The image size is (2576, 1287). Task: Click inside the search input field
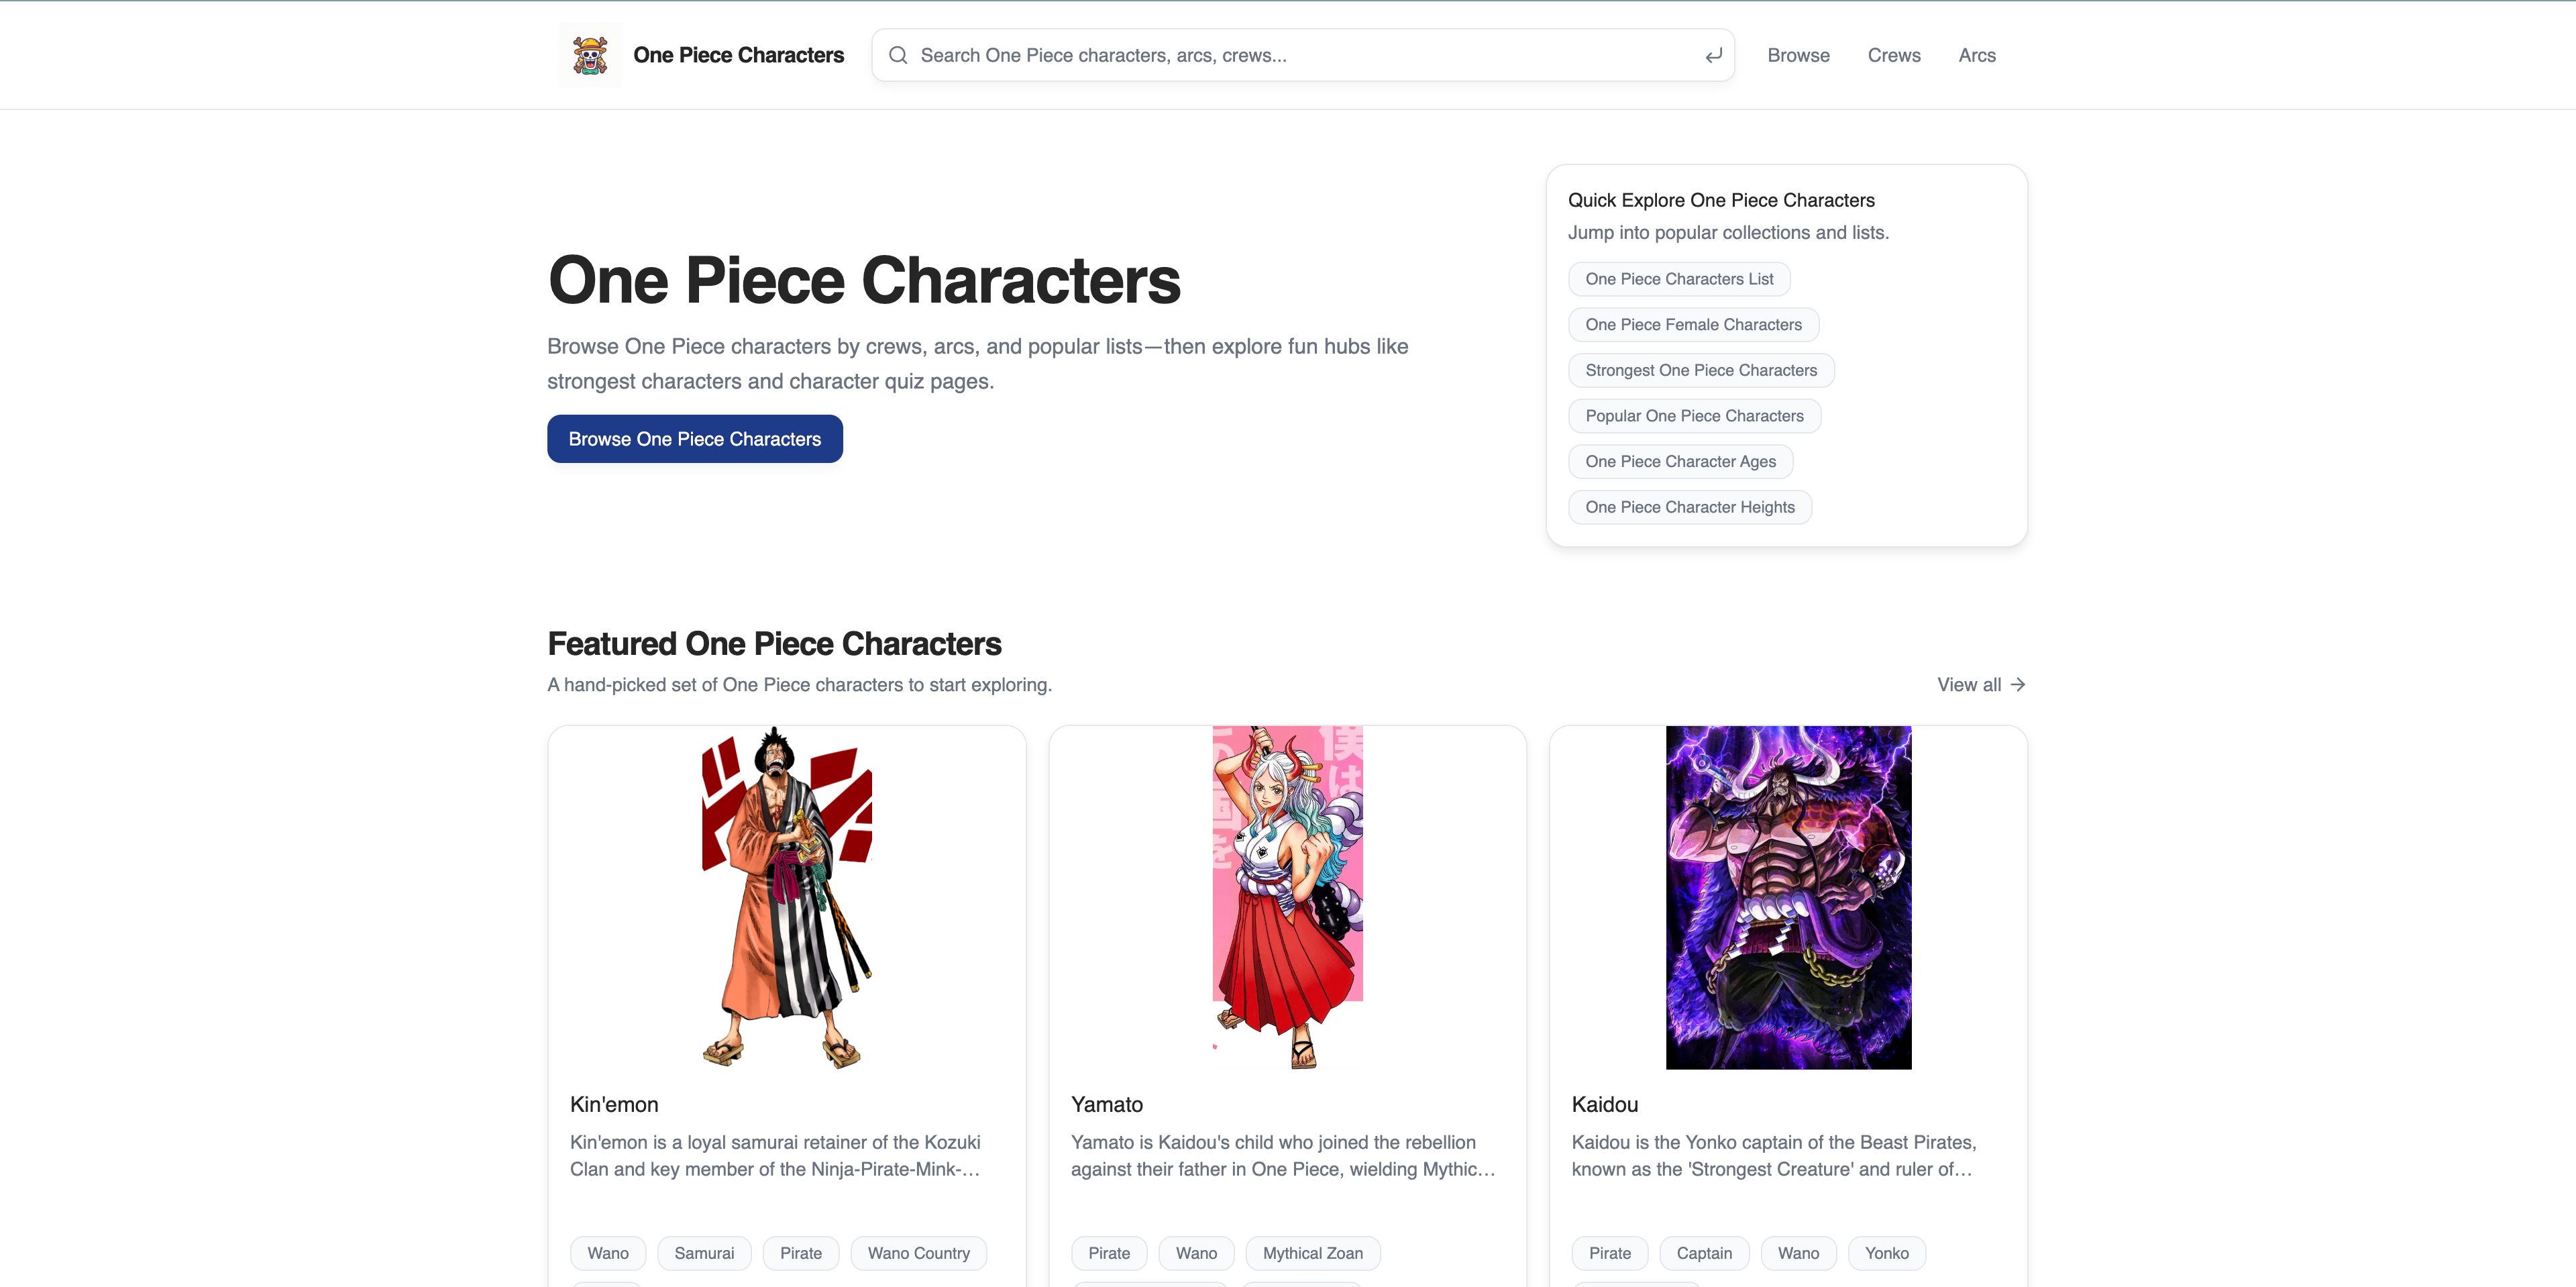coord(1200,55)
